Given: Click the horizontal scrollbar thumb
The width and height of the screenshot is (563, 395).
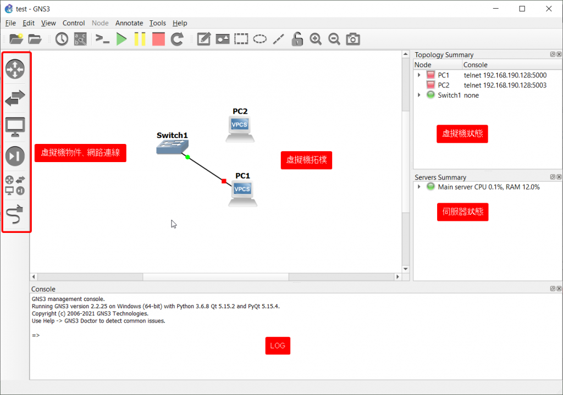Looking at the screenshot, I should 216,276.
